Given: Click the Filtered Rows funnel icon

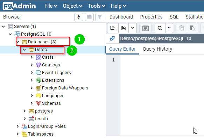Looking at the screenshot, I should point(100,17).
